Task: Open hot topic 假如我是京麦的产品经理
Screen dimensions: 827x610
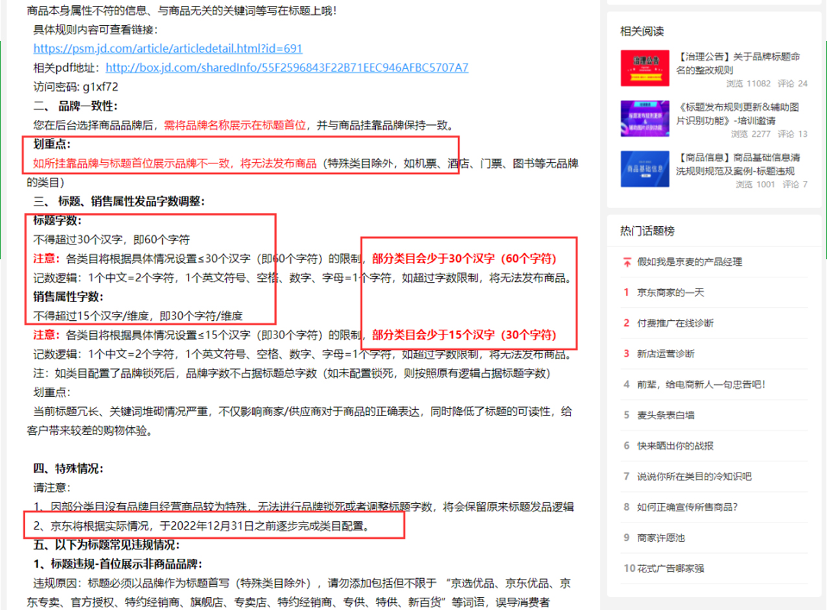Action: coord(690,262)
